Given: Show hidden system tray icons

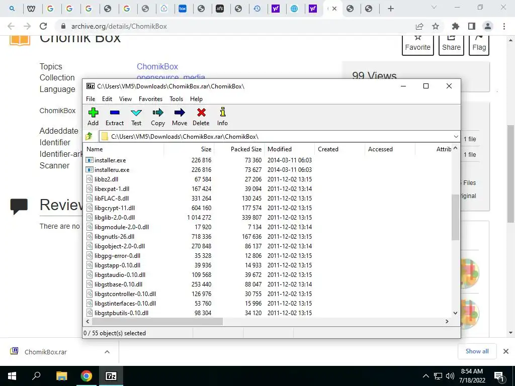Looking at the screenshot, I should coord(425,376).
